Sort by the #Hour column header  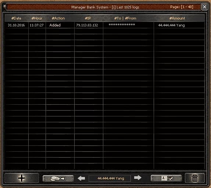point(37,18)
